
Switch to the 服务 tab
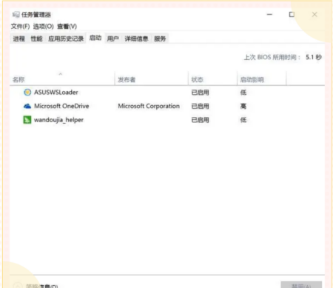coord(160,38)
